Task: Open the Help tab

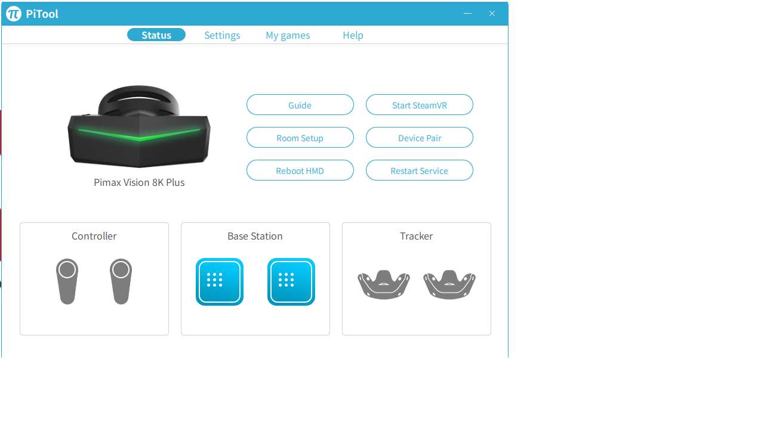Action: 353,35
